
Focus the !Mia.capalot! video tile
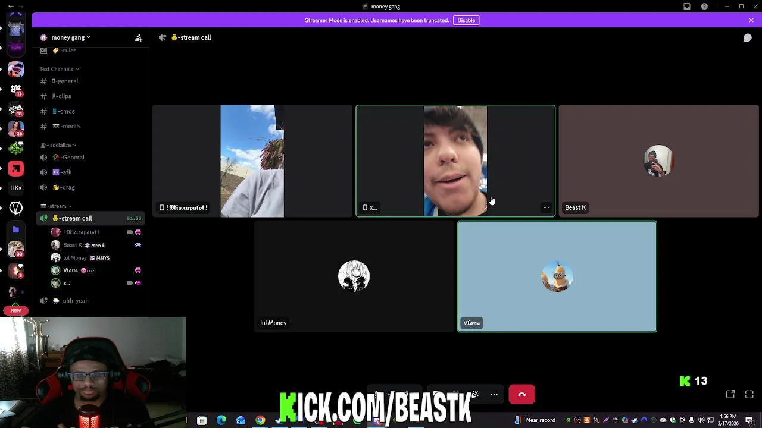coord(252,161)
